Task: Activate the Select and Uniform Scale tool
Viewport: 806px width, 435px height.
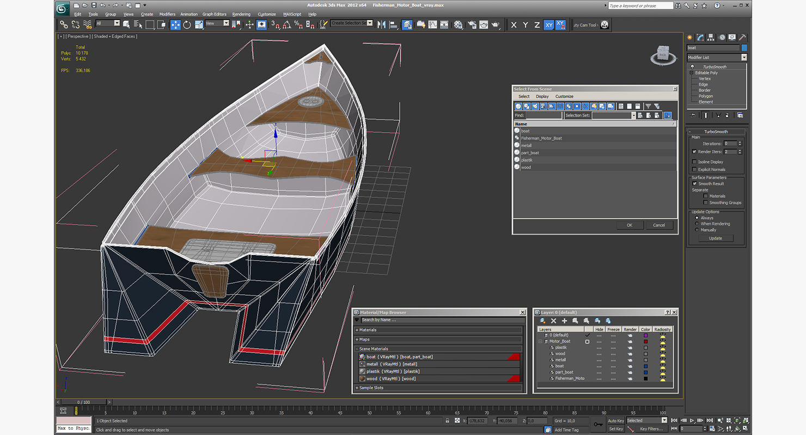Action: click(199, 24)
